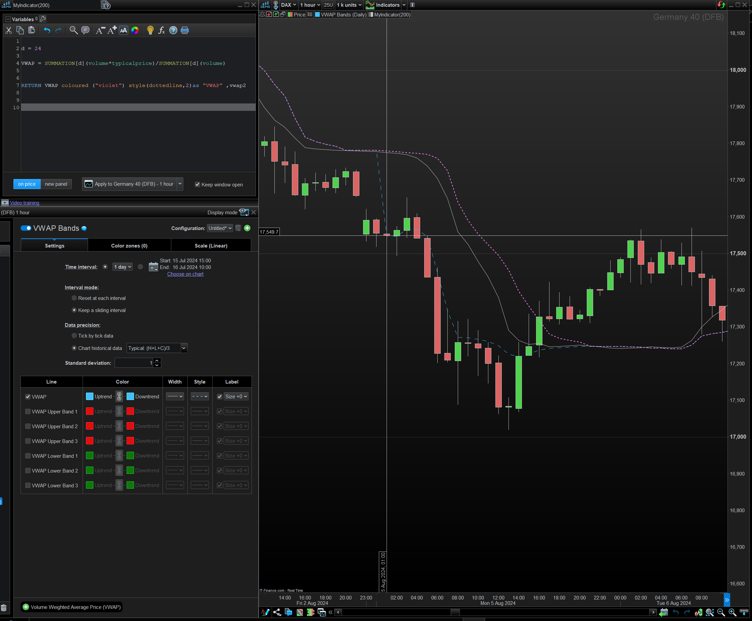Screen dimensions: 752x621
Task: Increase the standard deviation stepper value
Action: (157, 361)
